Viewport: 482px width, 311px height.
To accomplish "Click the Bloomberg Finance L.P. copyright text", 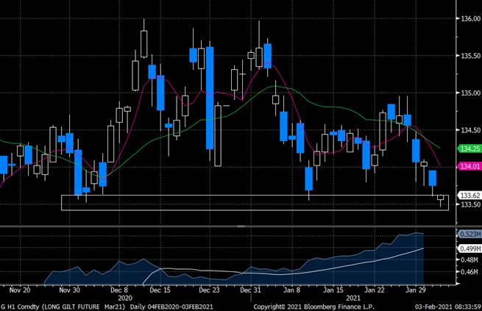I will (x=314, y=307).
